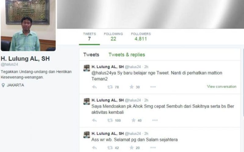244x152 pixels.
Task: Open more options on the first tweet
Action: pos(153,87)
